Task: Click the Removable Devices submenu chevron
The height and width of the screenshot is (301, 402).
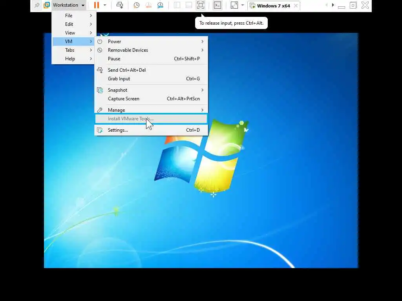Action: pyautogui.click(x=202, y=50)
